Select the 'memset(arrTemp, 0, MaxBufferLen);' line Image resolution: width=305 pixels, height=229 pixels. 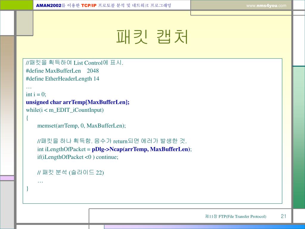click(x=82, y=126)
